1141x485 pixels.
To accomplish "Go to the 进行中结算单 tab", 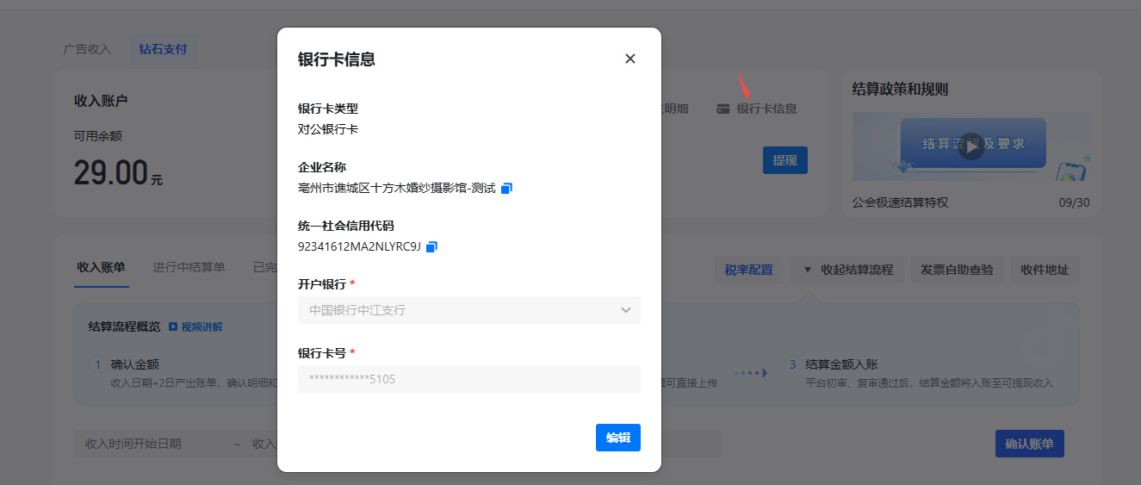I will (x=189, y=267).
